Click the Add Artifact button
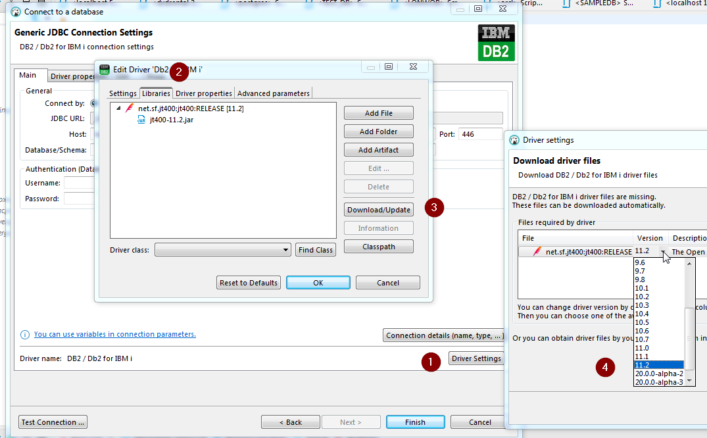Screen dimensions: 707x438 [x=379, y=150]
